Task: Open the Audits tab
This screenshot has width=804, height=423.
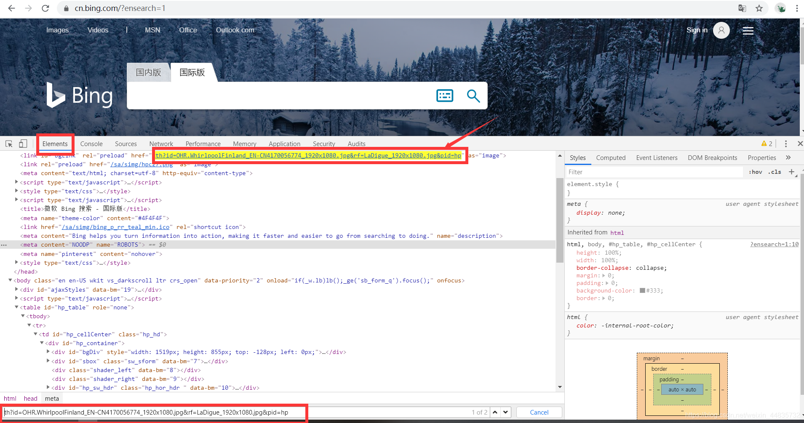Action: (x=356, y=144)
